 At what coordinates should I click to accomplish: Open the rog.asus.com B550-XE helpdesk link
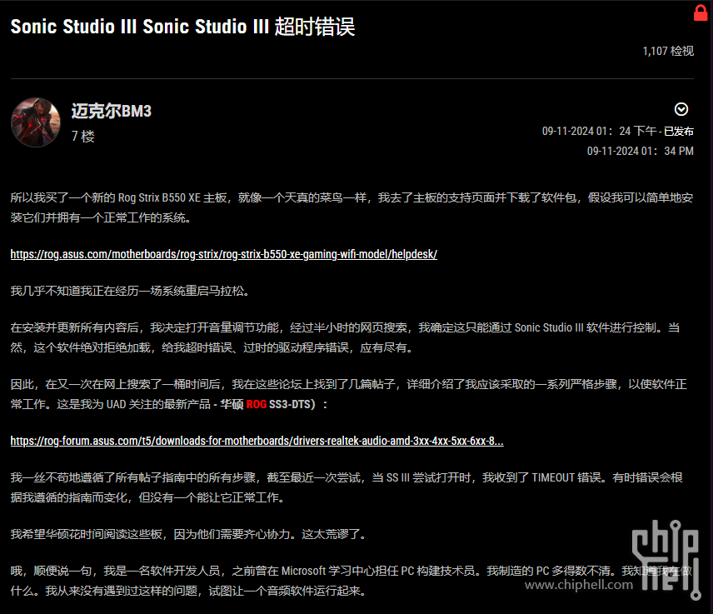tap(224, 254)
